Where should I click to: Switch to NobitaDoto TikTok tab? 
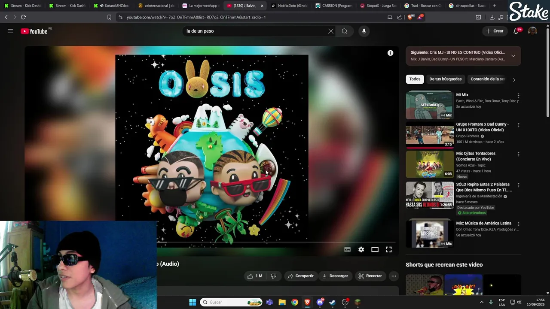[x=289, y=6]
